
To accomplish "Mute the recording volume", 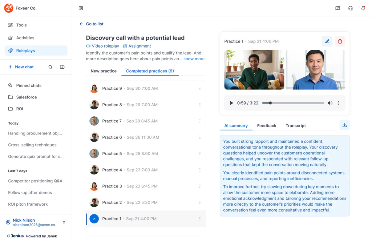I will pos(330,103).
